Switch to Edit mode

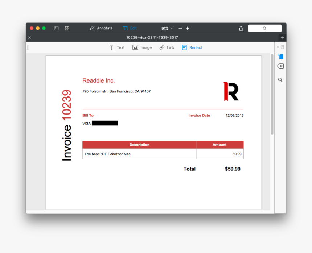pos(130,28)
